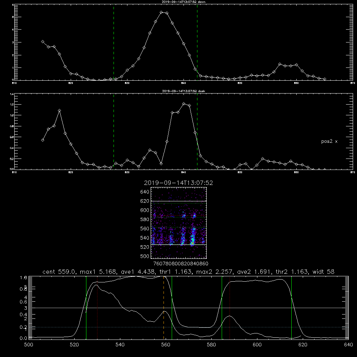This screenshot has width=357, height=357.
Task: Click heatmap y-axis label 640
Action: [x=145, y=192]
